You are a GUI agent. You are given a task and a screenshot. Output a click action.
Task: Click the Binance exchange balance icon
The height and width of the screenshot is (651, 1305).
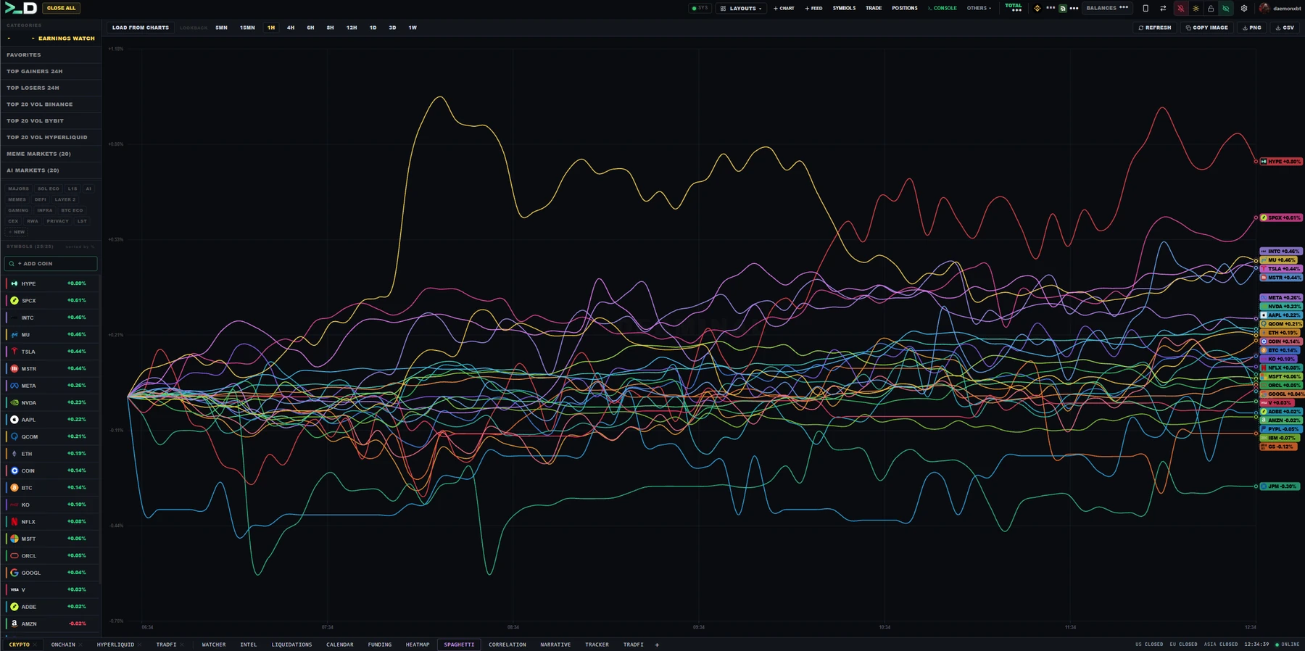pos(1037,9)
